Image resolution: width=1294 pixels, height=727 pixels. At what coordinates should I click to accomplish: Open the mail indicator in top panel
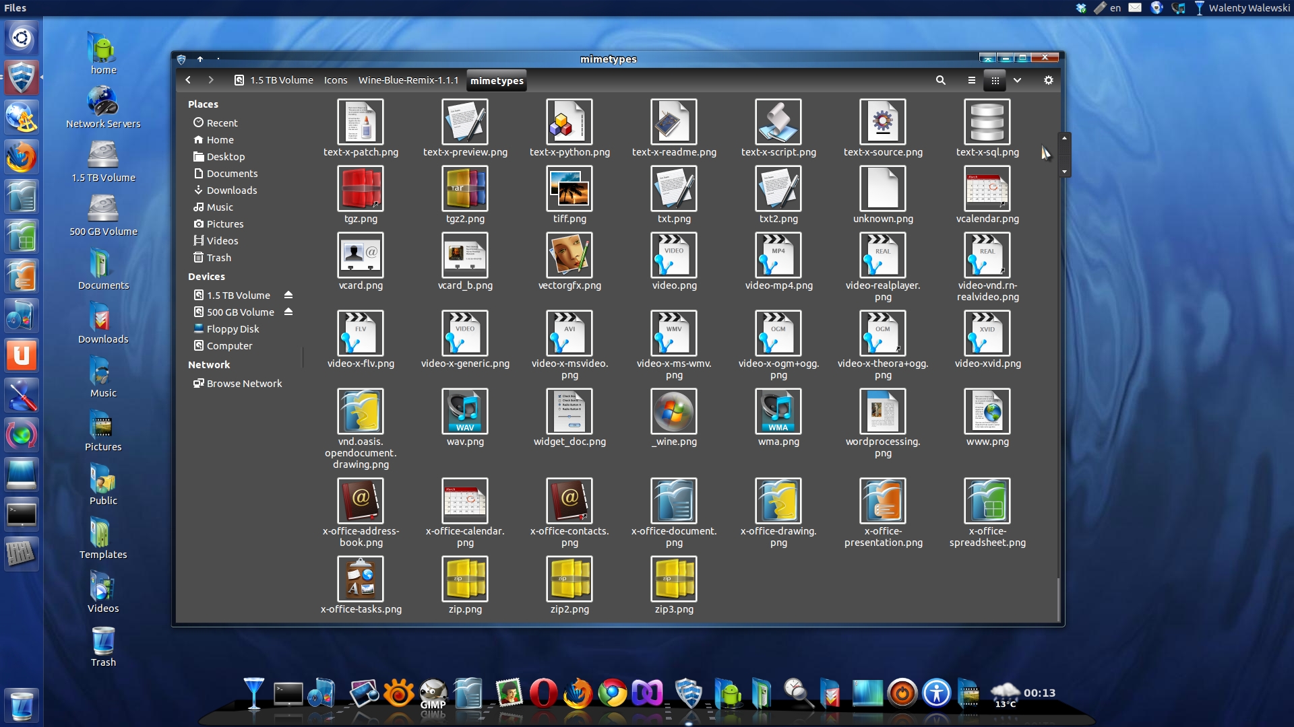pyautogui.click(x=1135, y=8)
